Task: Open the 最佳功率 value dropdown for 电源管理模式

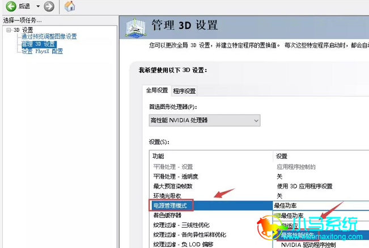Action: pyautogui.click(x=321, y=205)
